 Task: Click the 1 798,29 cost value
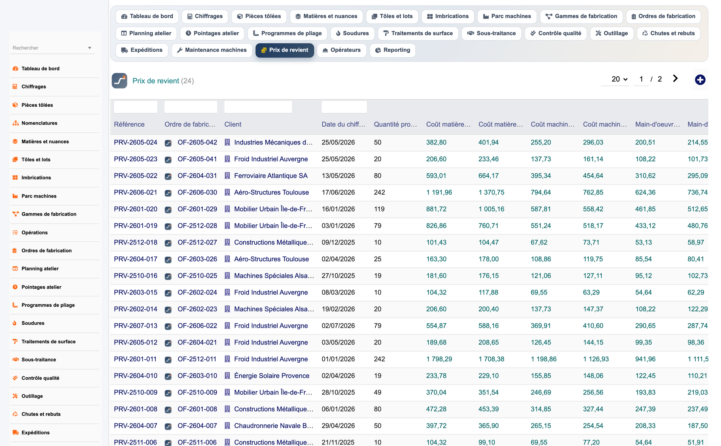tap(439, 359)
